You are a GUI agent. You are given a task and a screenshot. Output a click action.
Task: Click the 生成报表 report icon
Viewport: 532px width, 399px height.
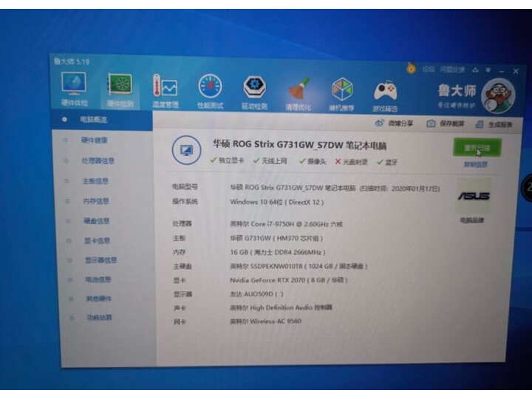pyautogui.click(x=480, y=124)
